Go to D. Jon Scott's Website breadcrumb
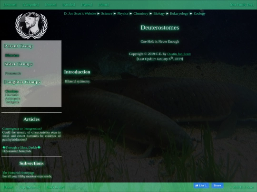The image size is (257, 192). pos(80,14)
